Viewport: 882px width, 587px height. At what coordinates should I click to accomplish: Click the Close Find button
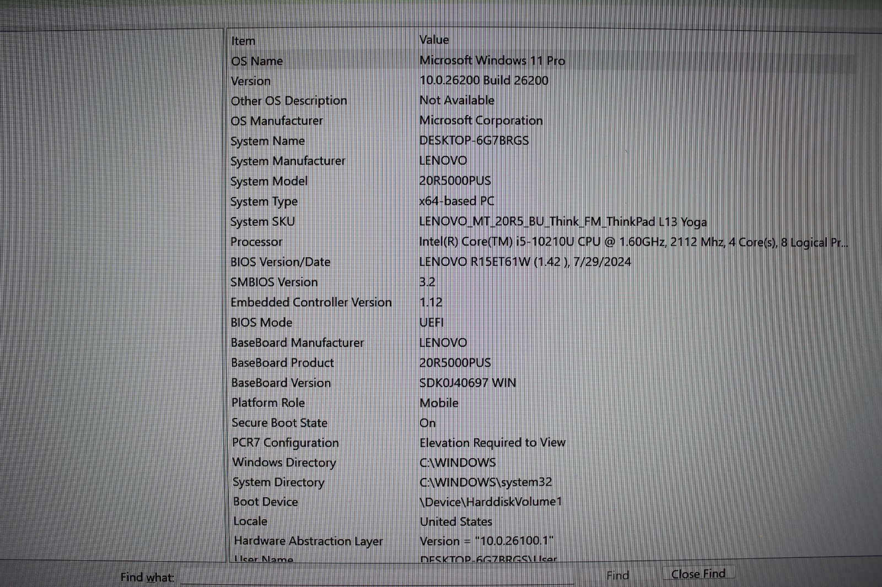click(698, 574)
